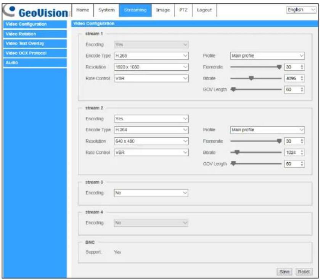Click stream 2 GOV Length slider handle

tap(233, 164)
